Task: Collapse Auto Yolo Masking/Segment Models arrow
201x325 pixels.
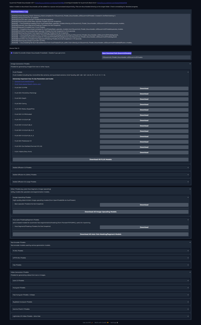Action: [188, 220]
